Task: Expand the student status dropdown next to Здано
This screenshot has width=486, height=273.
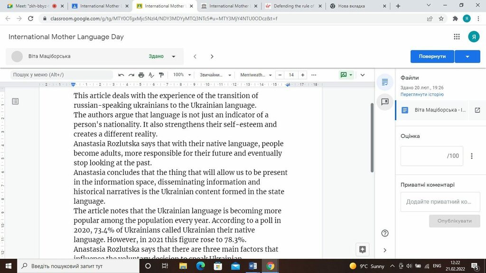Action: [174, 56]
